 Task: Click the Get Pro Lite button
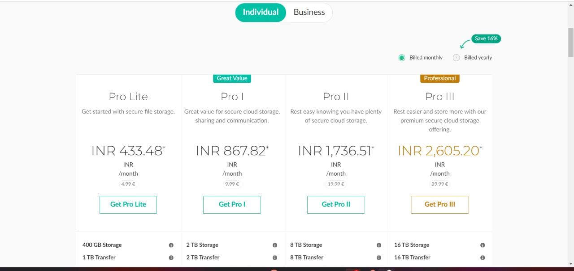128,204
